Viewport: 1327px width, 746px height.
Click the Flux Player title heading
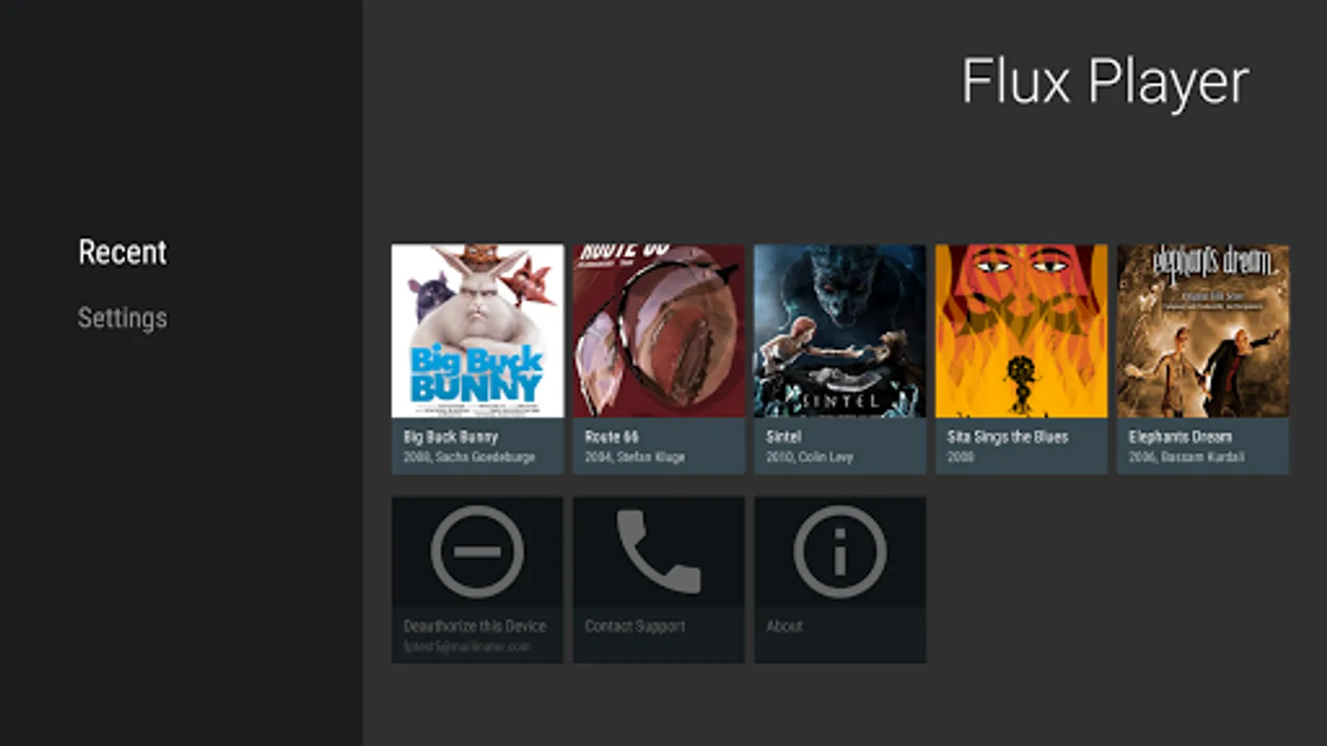coord(1105,82)
